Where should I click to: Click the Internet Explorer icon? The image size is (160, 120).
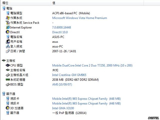point(8,27)
